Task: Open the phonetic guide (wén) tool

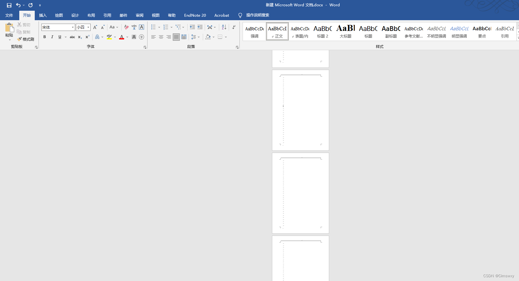Action: click(x=134, y=27)
